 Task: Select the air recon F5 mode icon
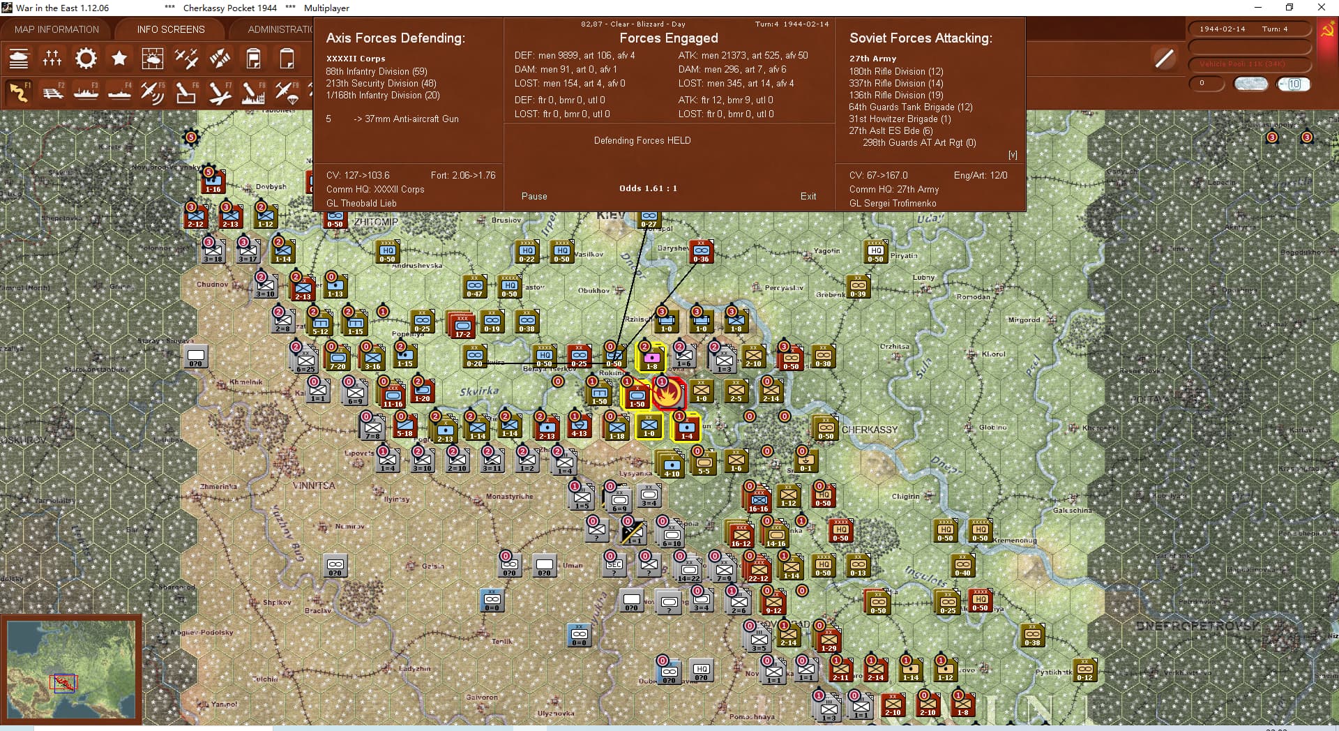click(152, 92)
